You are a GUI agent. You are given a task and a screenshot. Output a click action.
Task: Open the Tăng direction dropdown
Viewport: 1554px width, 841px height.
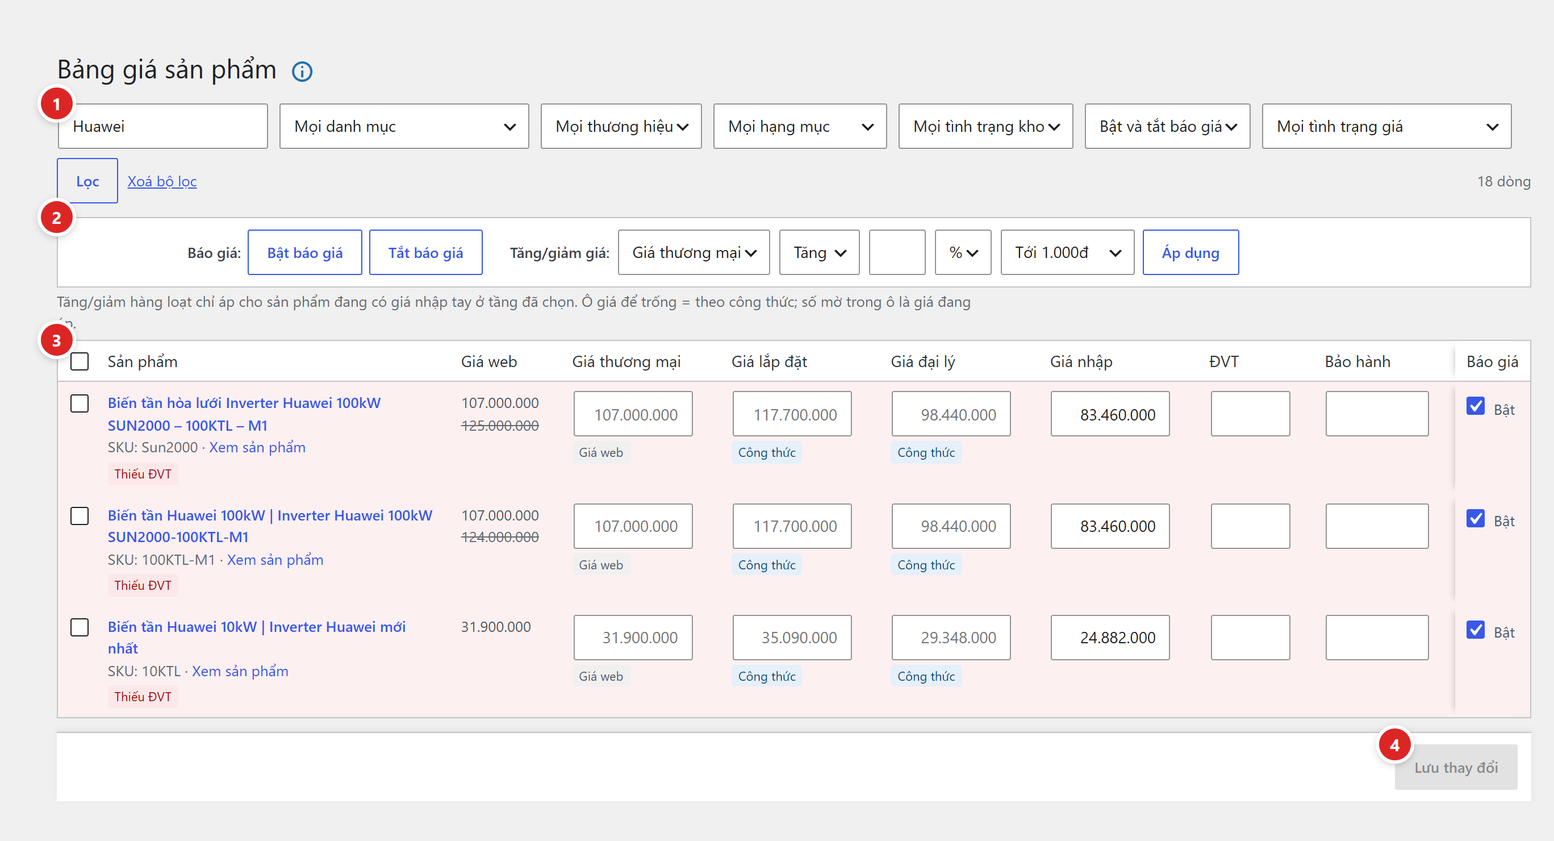click(x=819, y=252)
